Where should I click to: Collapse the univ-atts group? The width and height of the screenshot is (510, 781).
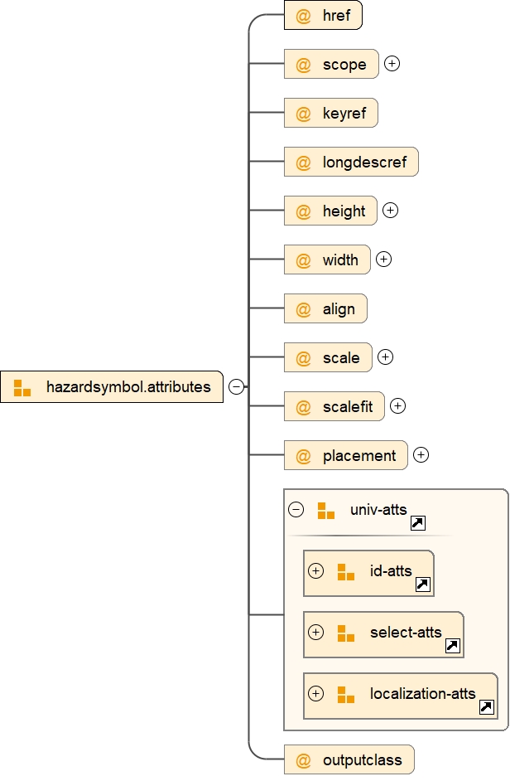click(x=296, y=510)
